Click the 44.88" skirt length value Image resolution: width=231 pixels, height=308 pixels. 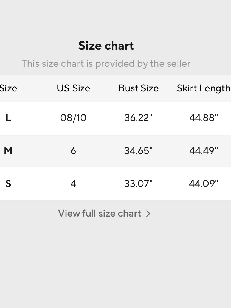pos(204,118)
